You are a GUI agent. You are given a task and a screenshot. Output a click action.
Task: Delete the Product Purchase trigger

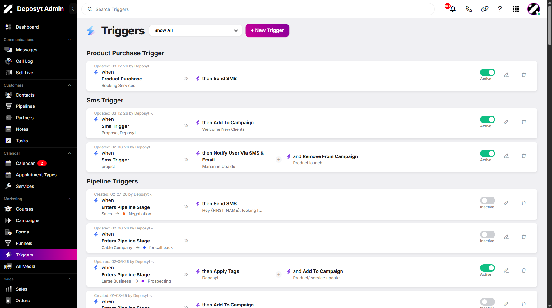point(524,75)
